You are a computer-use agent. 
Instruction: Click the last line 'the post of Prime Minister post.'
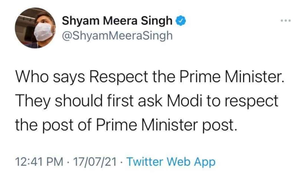pyautogui.click(x=126, y=125)
